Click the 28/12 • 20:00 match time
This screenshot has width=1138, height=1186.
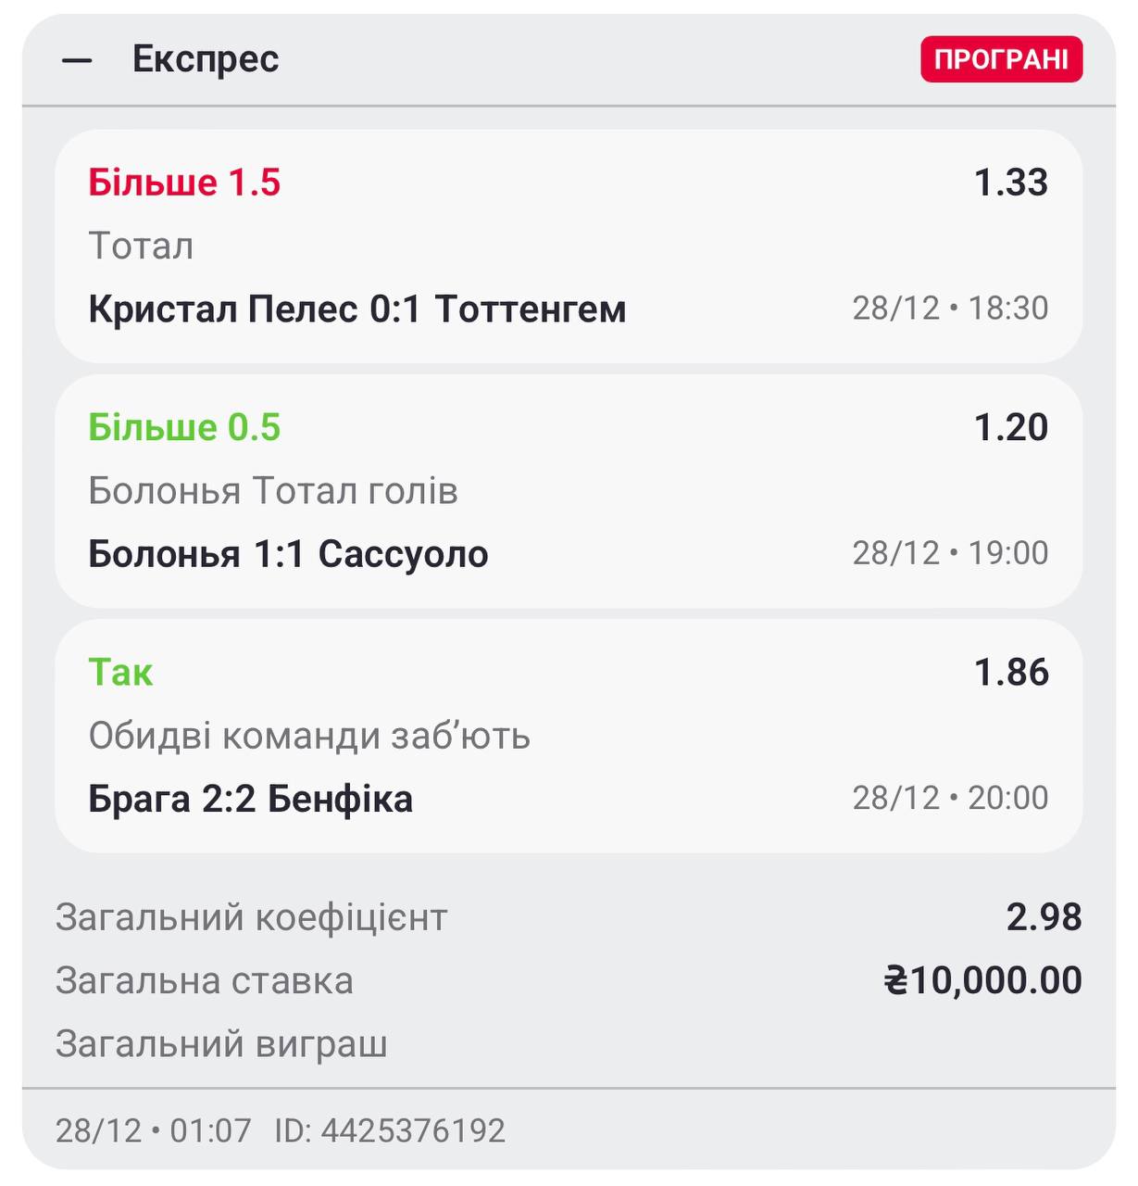[950, 798]
